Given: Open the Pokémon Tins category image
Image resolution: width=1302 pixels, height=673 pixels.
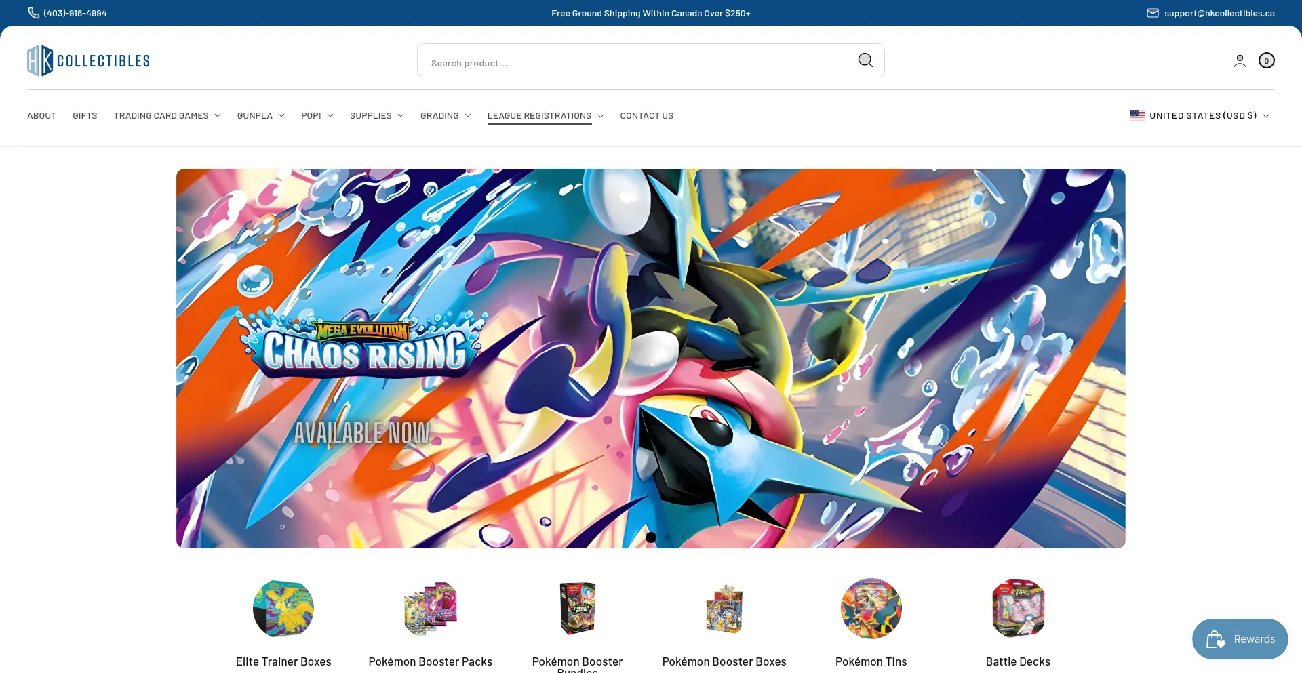Looking at the screenshot, I should [871, 609].
